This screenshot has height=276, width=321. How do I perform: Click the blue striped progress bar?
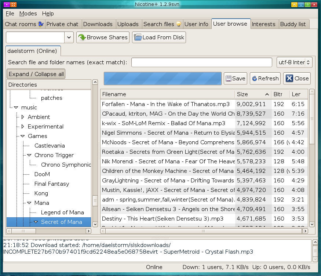pyautogui.click(x=163, y=78)
